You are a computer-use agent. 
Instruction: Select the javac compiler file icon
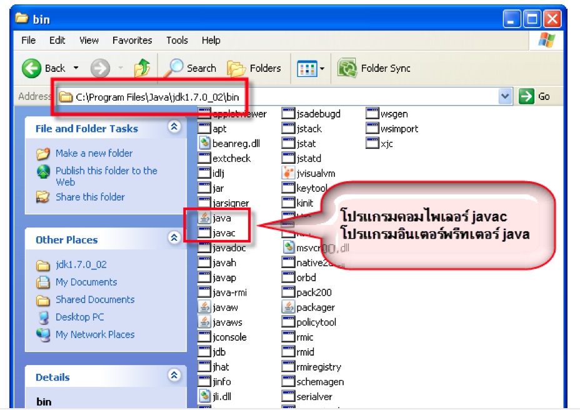pos(204,232)
